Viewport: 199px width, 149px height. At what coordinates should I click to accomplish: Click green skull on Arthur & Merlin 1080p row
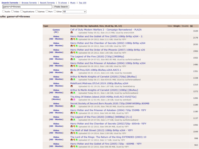tap(74, 93)
